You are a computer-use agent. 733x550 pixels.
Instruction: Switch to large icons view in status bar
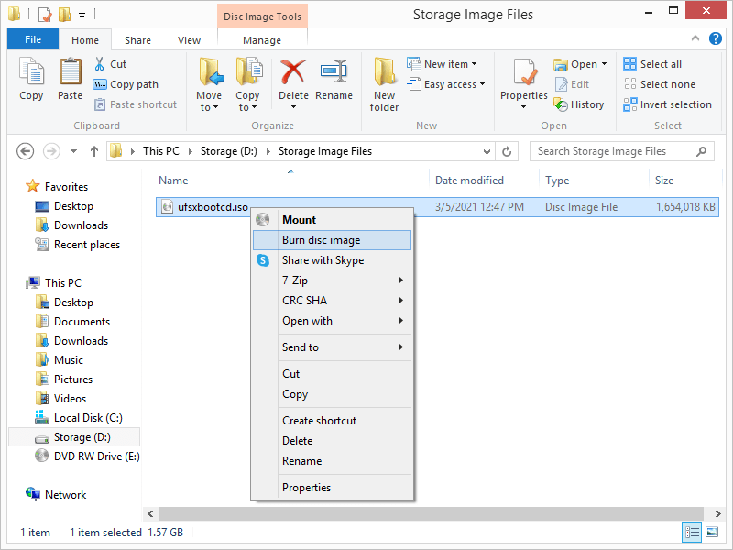click(711, 533)
